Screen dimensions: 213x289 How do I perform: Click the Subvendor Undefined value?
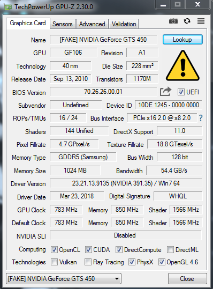point(75,105)
